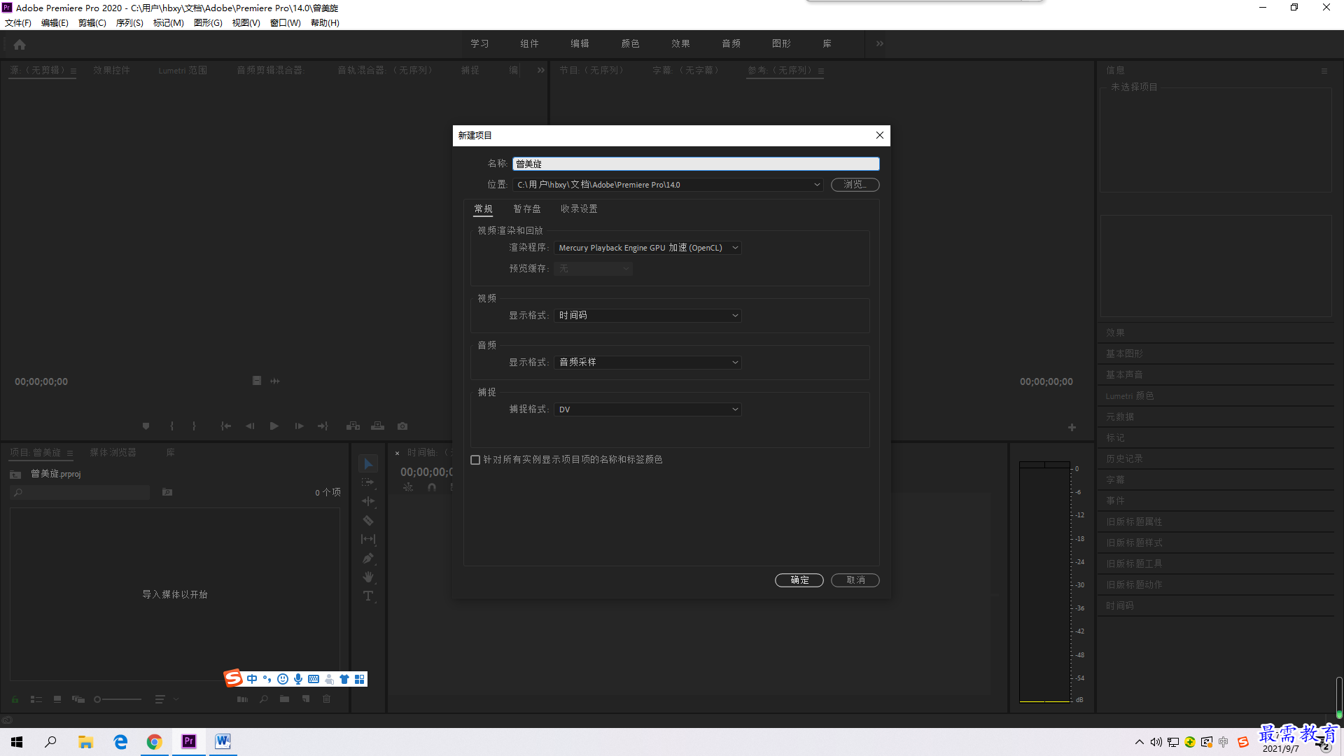Click the Home icon in workspace bar

(x=20, y=44)
